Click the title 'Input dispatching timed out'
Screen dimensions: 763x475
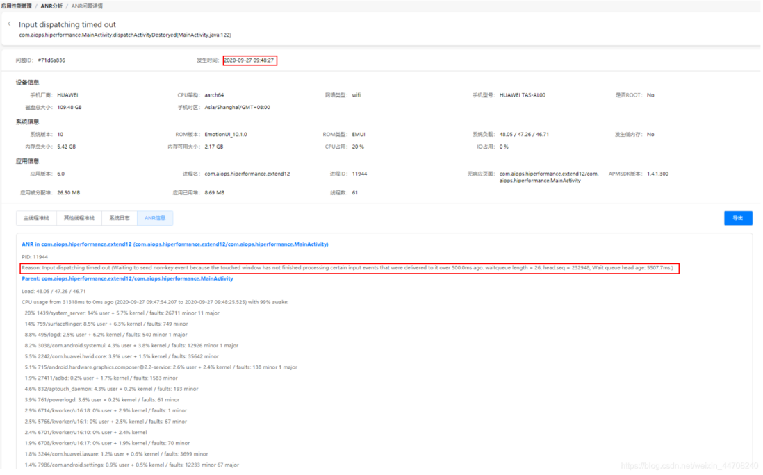67,24
